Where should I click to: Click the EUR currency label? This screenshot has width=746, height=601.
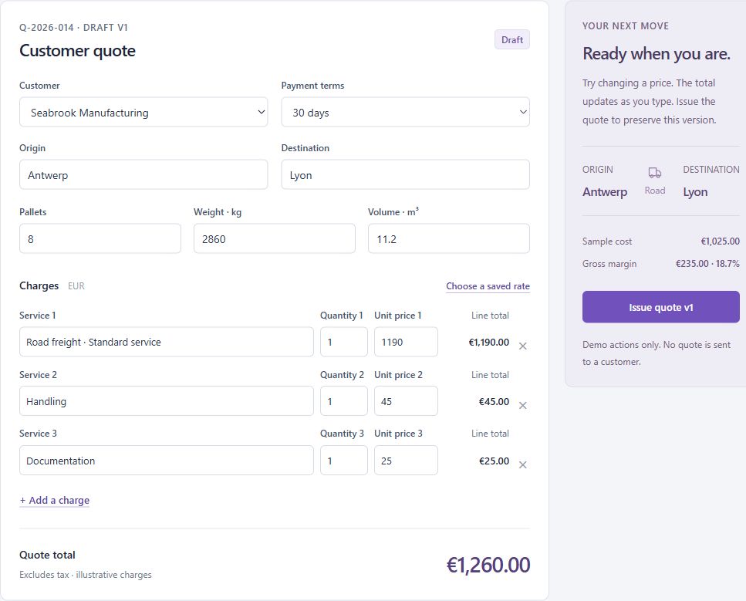coord(76,286)
